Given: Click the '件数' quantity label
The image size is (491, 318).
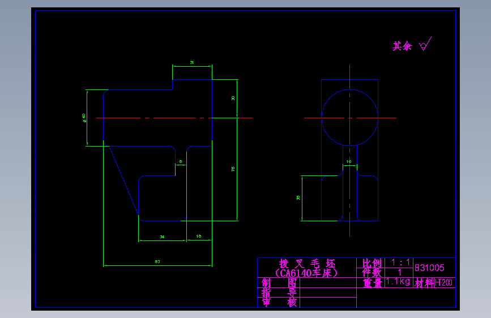Looking at the screenshot, I should [372, 272].
